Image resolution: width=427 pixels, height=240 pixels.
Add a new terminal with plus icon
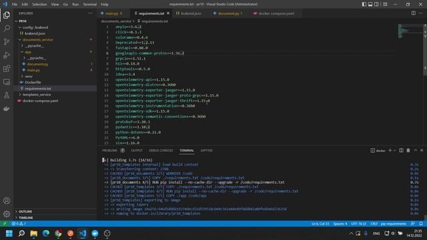[x=390, y=151]
